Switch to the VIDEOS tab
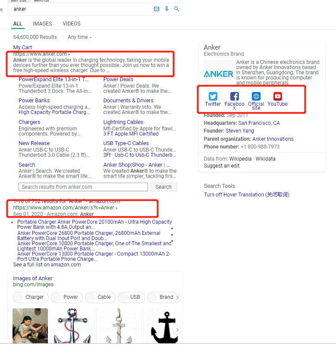336x345 pixels. coord(72,24)
